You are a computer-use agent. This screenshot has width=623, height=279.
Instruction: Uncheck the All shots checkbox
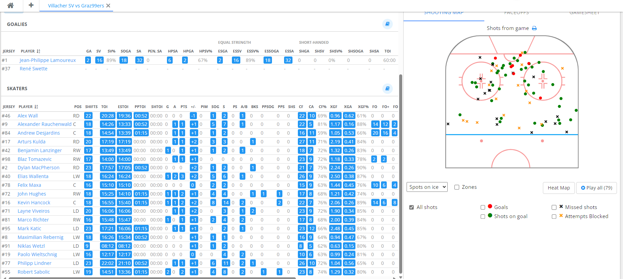411,207
